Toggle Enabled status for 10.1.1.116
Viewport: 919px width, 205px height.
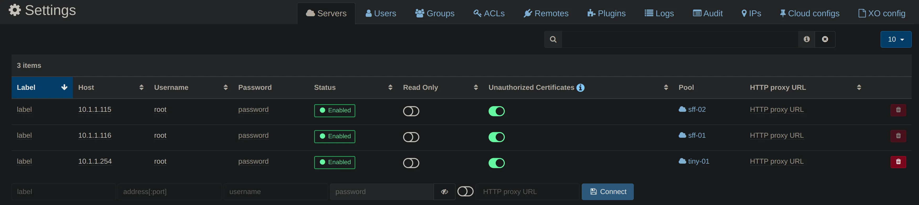point(335,137)
